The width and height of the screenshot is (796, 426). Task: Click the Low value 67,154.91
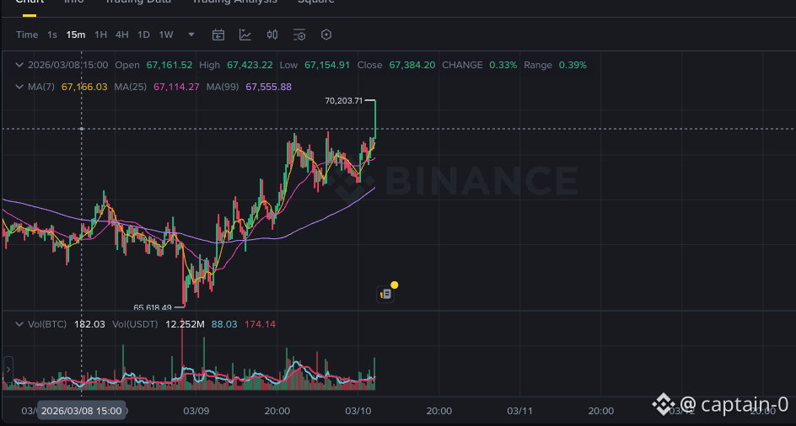pos(327,65)
